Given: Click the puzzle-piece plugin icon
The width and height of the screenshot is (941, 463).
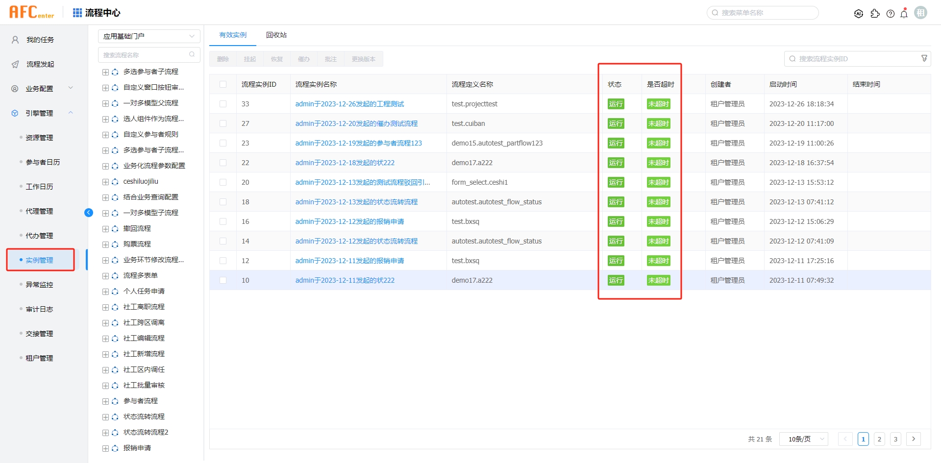Looking at the screenshot, I should click(875, 14).
